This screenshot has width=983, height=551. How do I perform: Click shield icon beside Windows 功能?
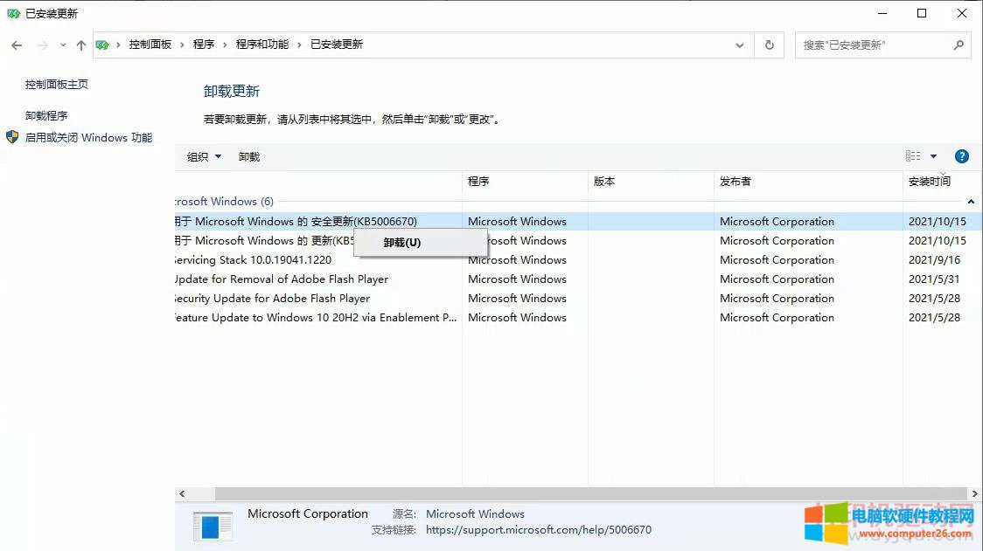click(12, 137)
